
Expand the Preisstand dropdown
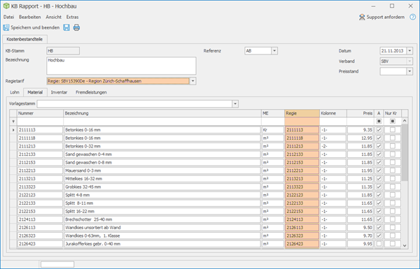[x=409, y=71]
